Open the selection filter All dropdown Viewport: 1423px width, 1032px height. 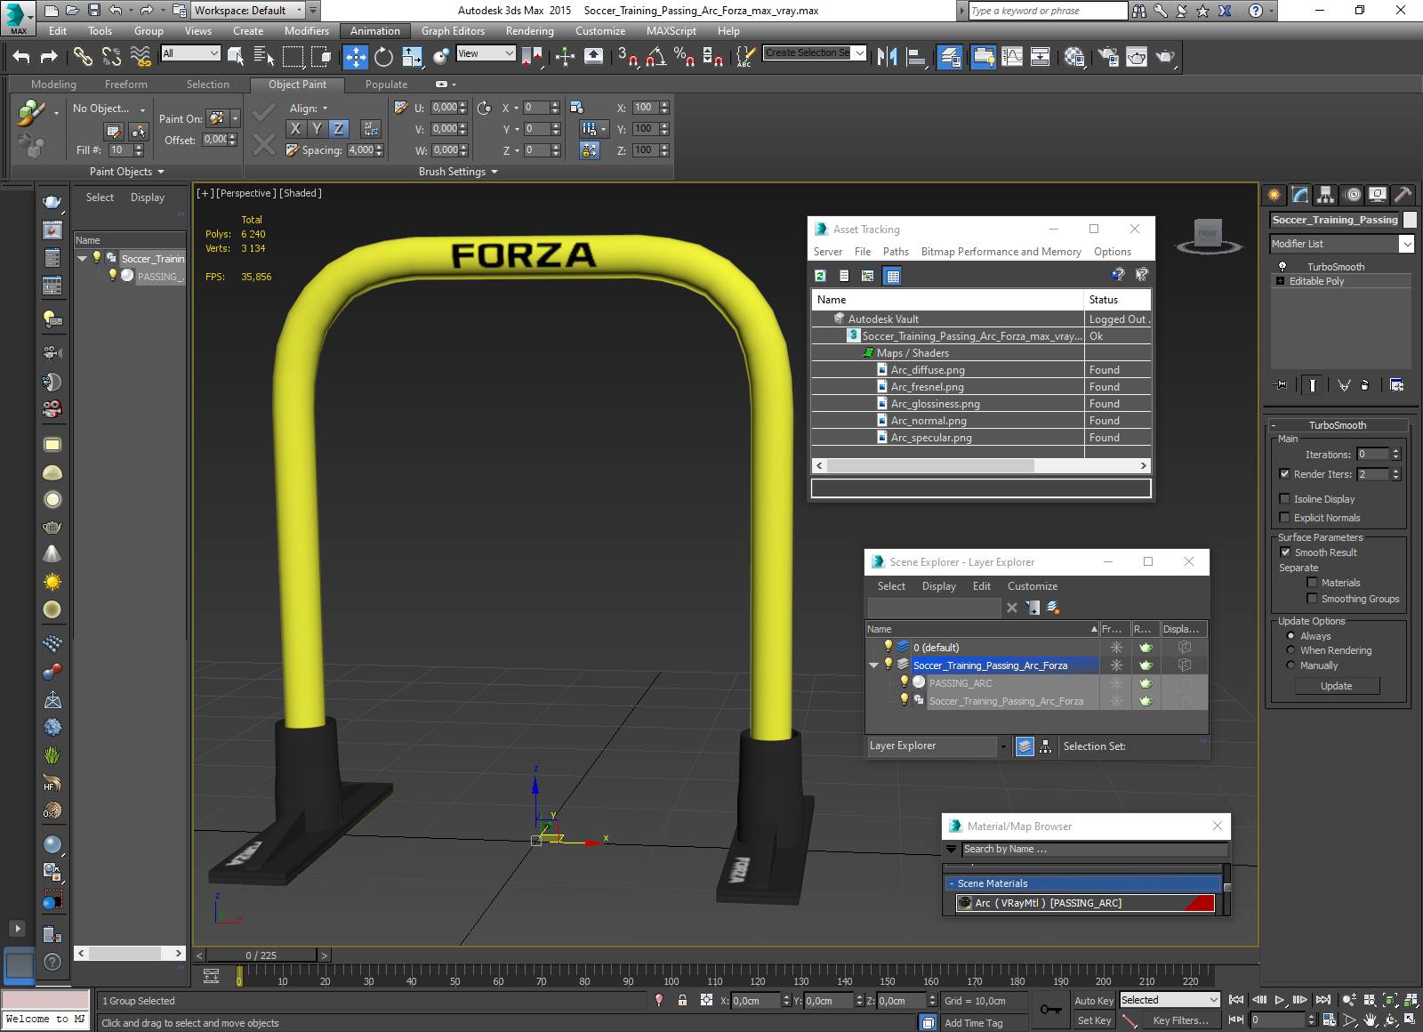[190, 53]
